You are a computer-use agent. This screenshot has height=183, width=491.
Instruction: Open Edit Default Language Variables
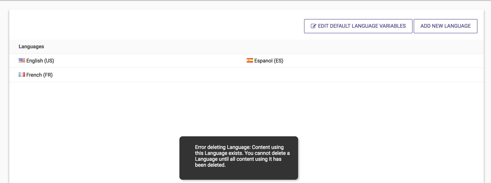pos(358,26)
